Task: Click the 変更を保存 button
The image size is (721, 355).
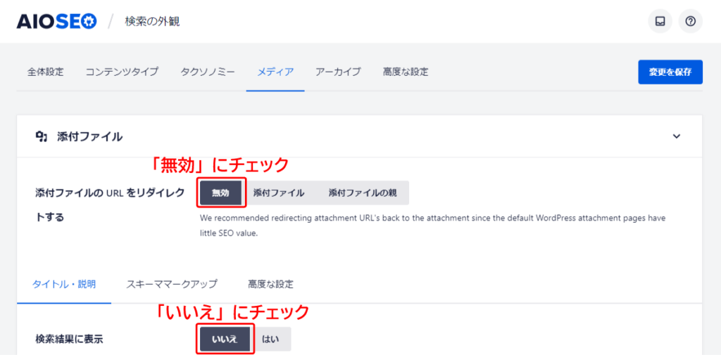Action: coord(670,72)
